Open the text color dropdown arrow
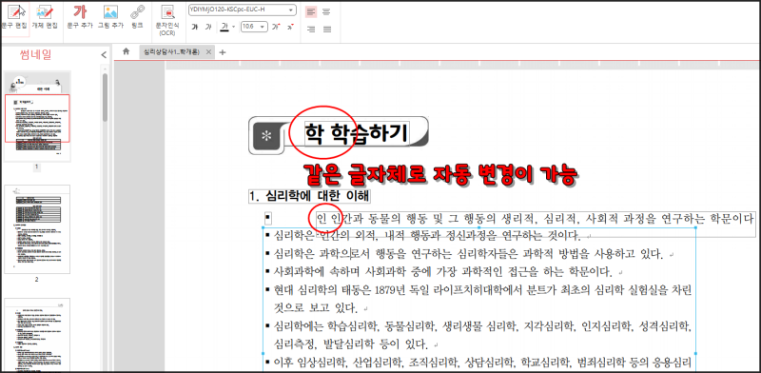 coord(233,27)
